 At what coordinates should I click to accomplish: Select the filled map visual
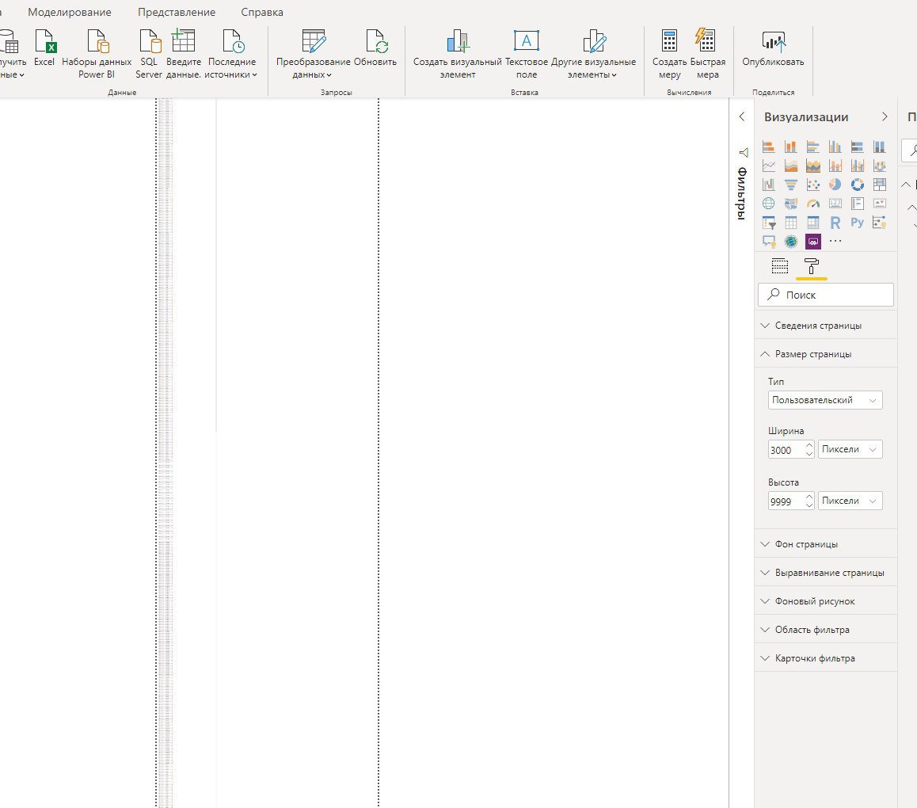790,203
